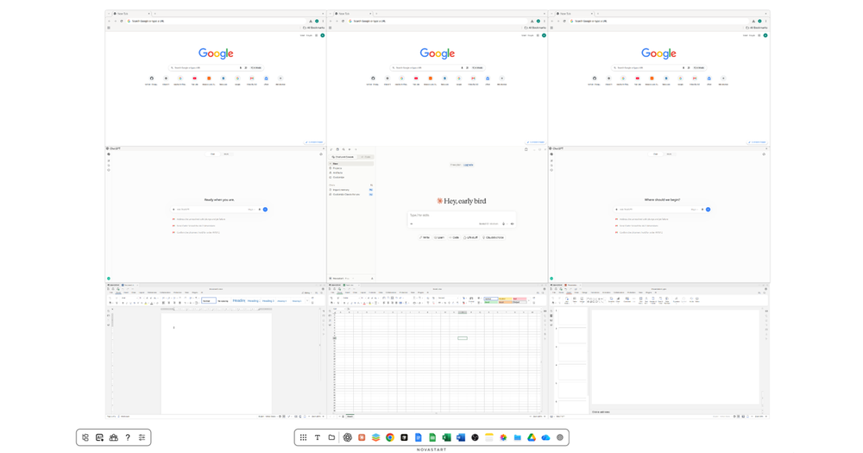Open the sliders settings icon beside the help icon
This screenshot has height=453, width=863.
pyautogui.click(x=142, y=437)
